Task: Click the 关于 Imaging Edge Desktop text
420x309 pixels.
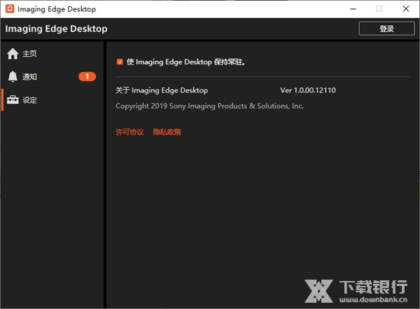Action: point(162,90)
